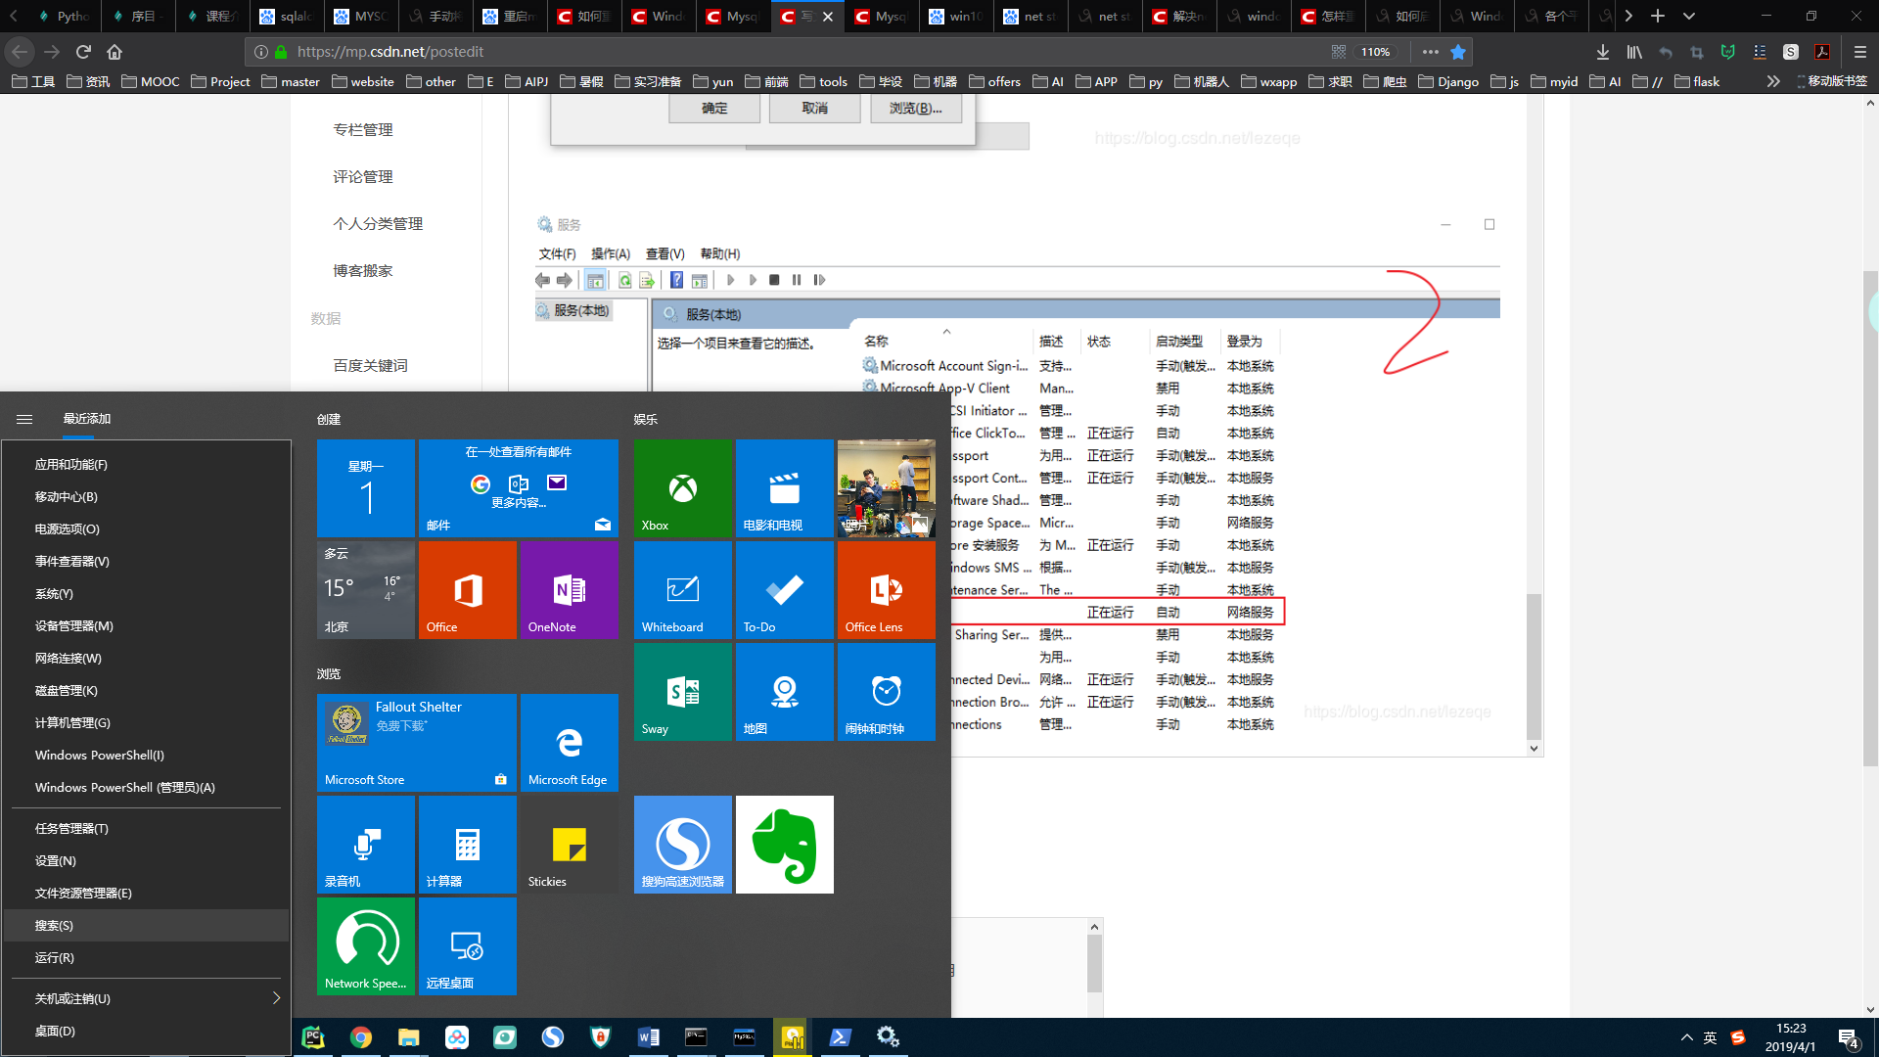
Task: Toggle the console tree panel in Services
Action: 595,280
